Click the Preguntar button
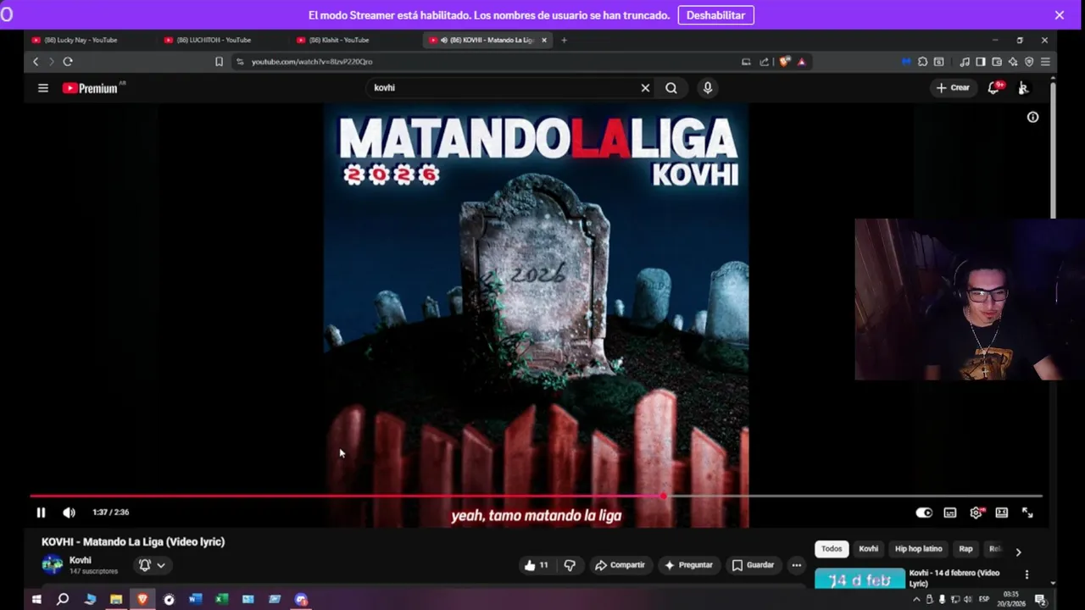The image size is (1085, 610). pos(688,565)
